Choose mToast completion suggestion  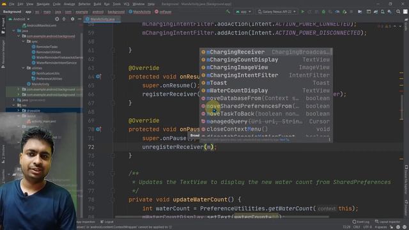coord(266,83)
